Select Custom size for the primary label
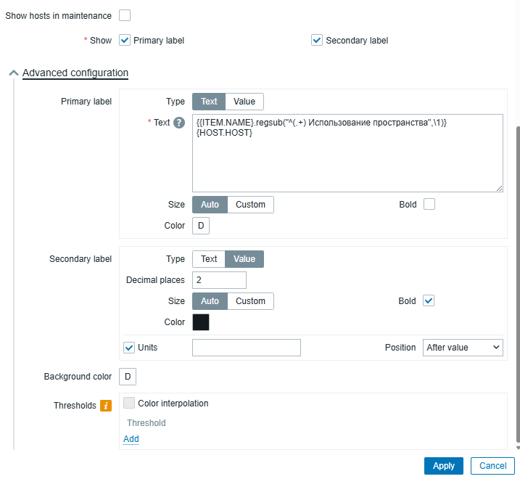Screen dimensions: 520x479 (251, 205)
